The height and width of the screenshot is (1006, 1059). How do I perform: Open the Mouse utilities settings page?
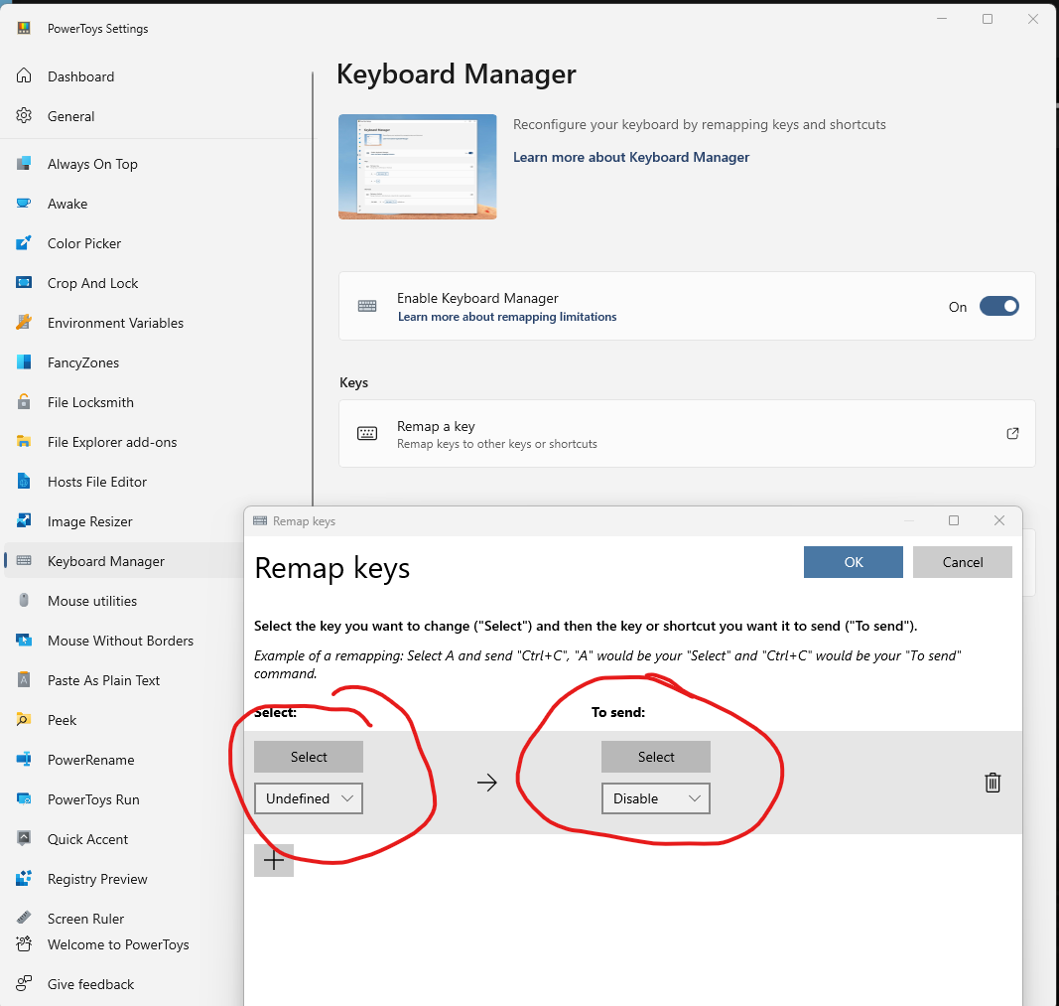[x=92, y=601]
